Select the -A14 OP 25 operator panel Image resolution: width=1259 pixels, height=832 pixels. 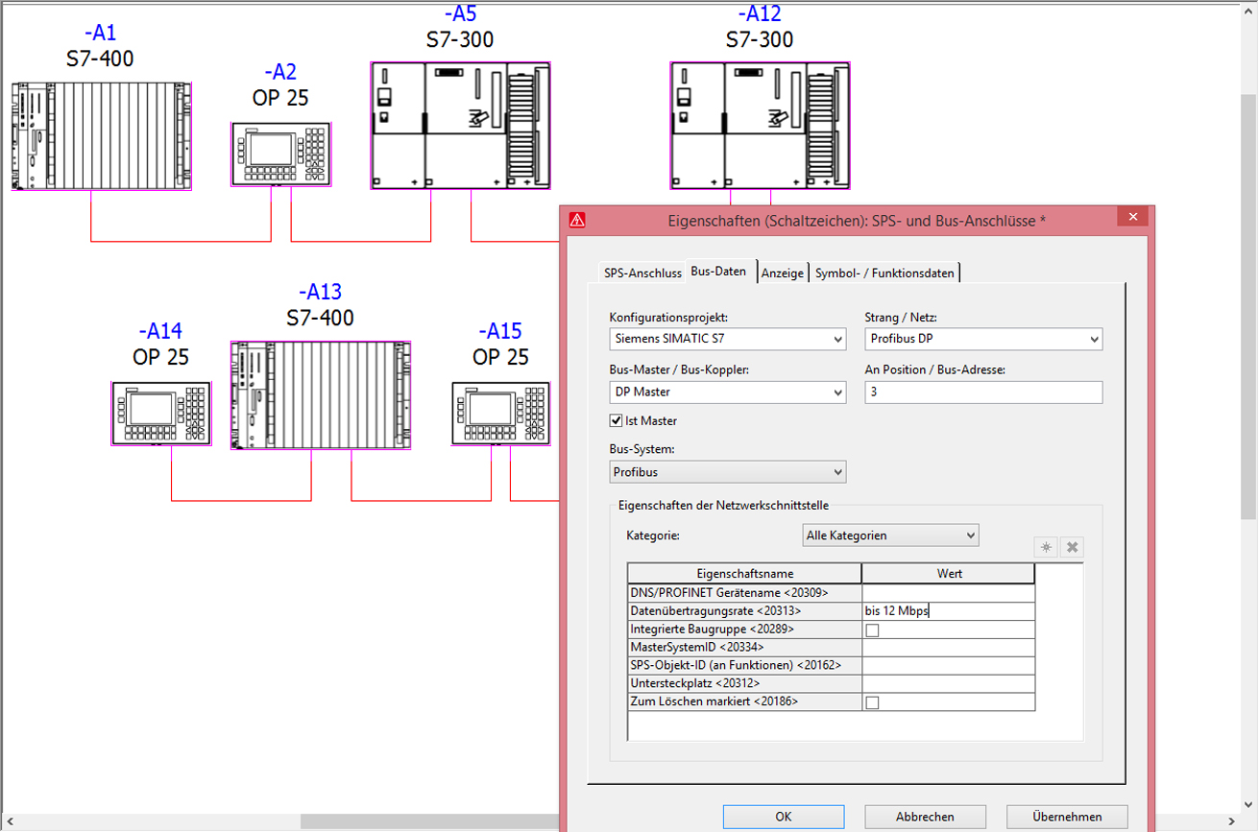(x=160, y=414)
